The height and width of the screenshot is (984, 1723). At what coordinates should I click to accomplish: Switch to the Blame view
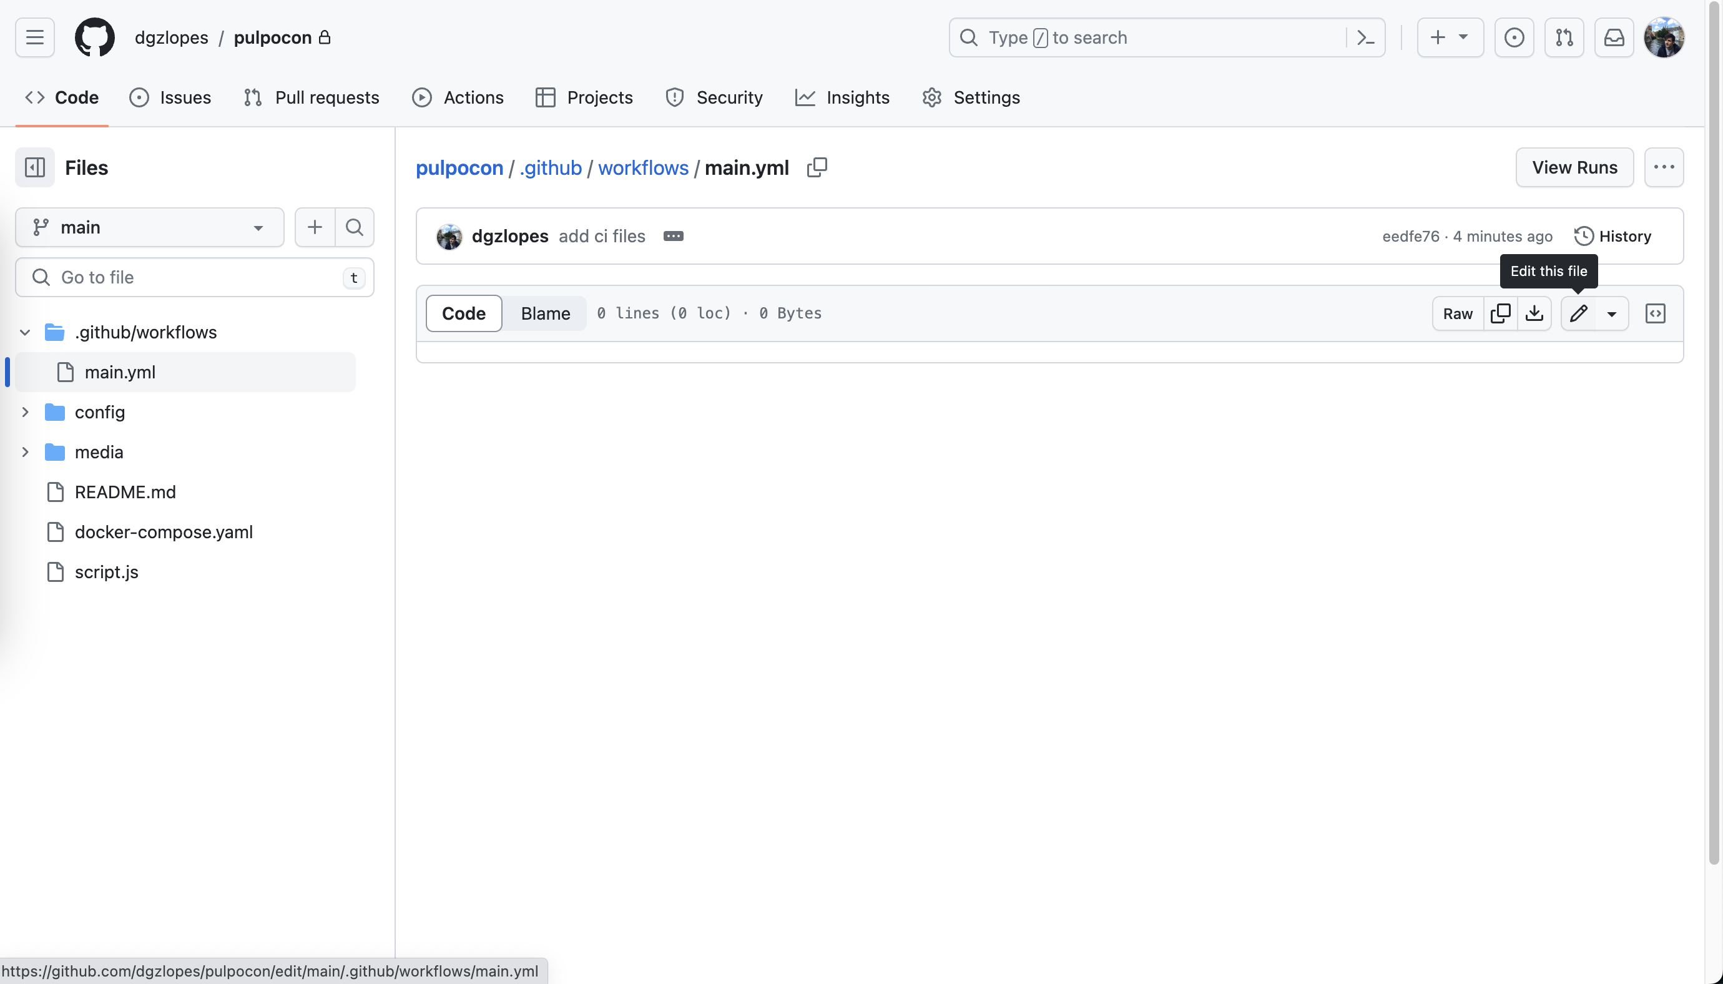(544, 313)
